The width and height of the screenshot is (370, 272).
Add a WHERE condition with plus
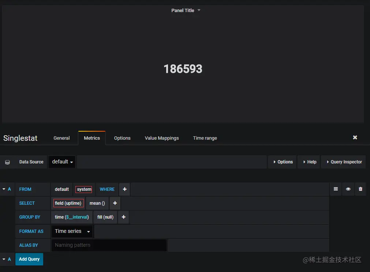coord(124,189)
